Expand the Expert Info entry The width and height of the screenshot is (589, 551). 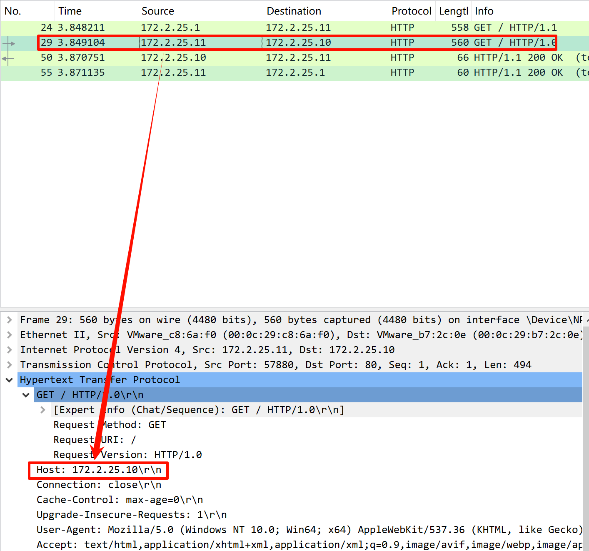coord(42,410)
